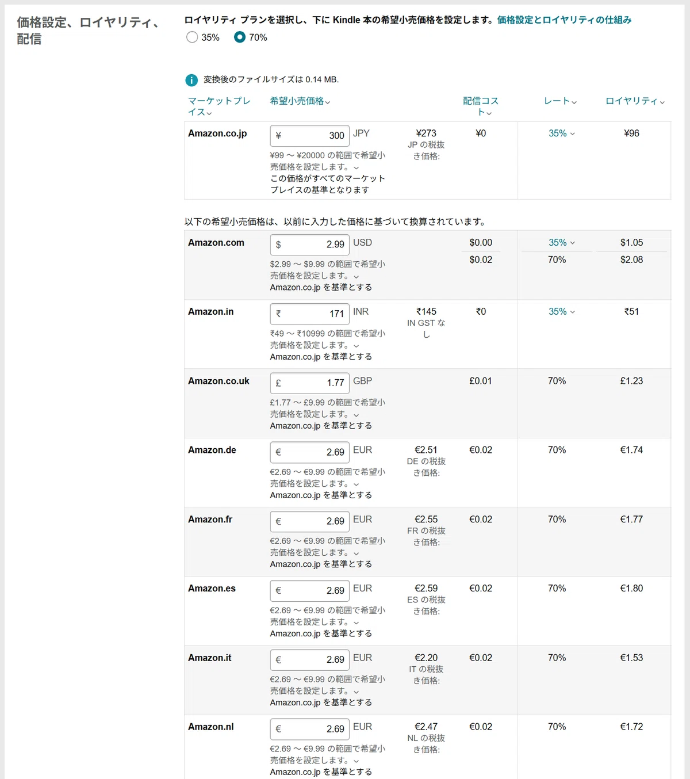Click the Amazon.co.uk marketplace name
The height and width of the screenshot is (779, 690).
click(x=218, y=381)
